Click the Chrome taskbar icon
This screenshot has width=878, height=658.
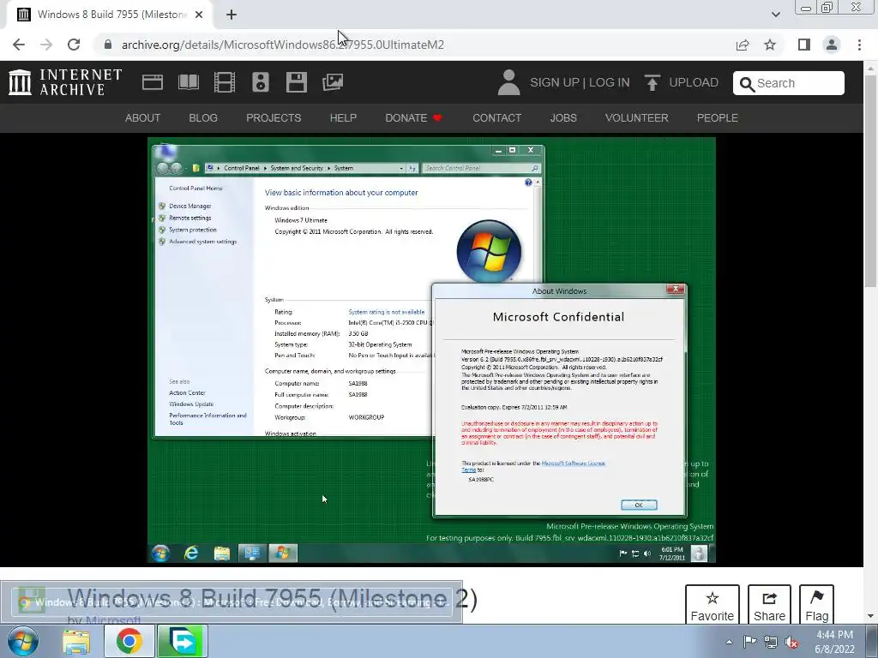(129, 641)
